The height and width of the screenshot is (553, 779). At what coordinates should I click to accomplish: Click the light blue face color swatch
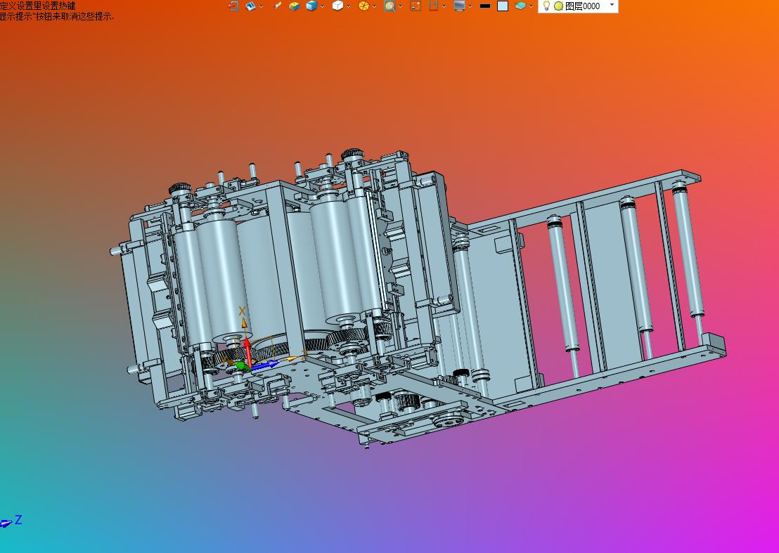pyautogui.click(x=503, y=6)
